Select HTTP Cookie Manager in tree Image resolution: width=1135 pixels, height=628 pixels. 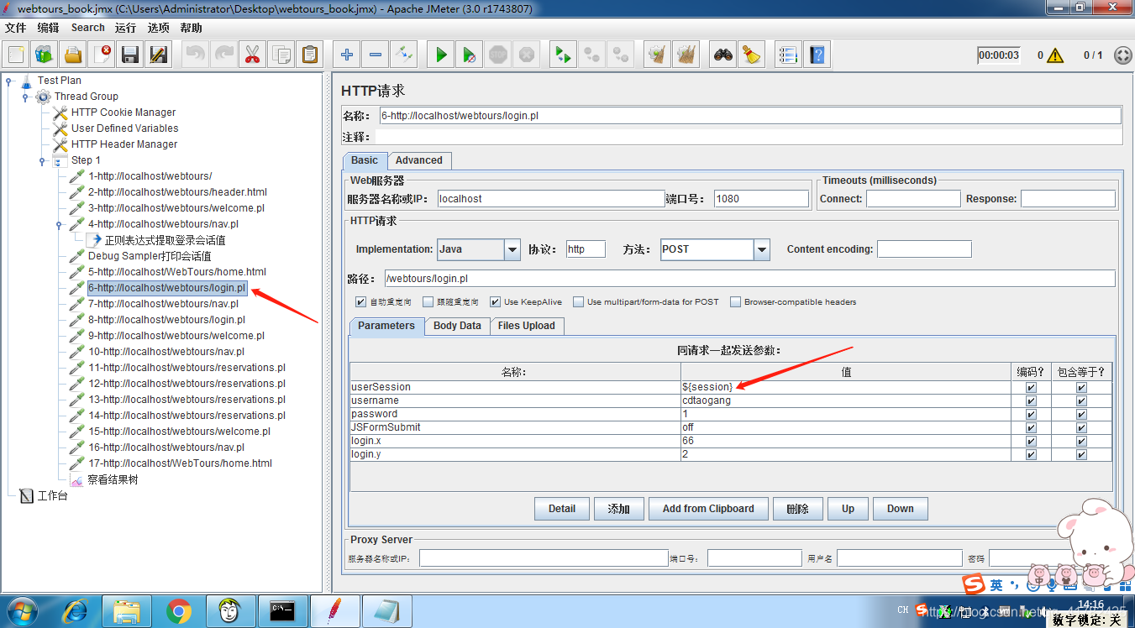pyautogui.click(x=123, y=113)
